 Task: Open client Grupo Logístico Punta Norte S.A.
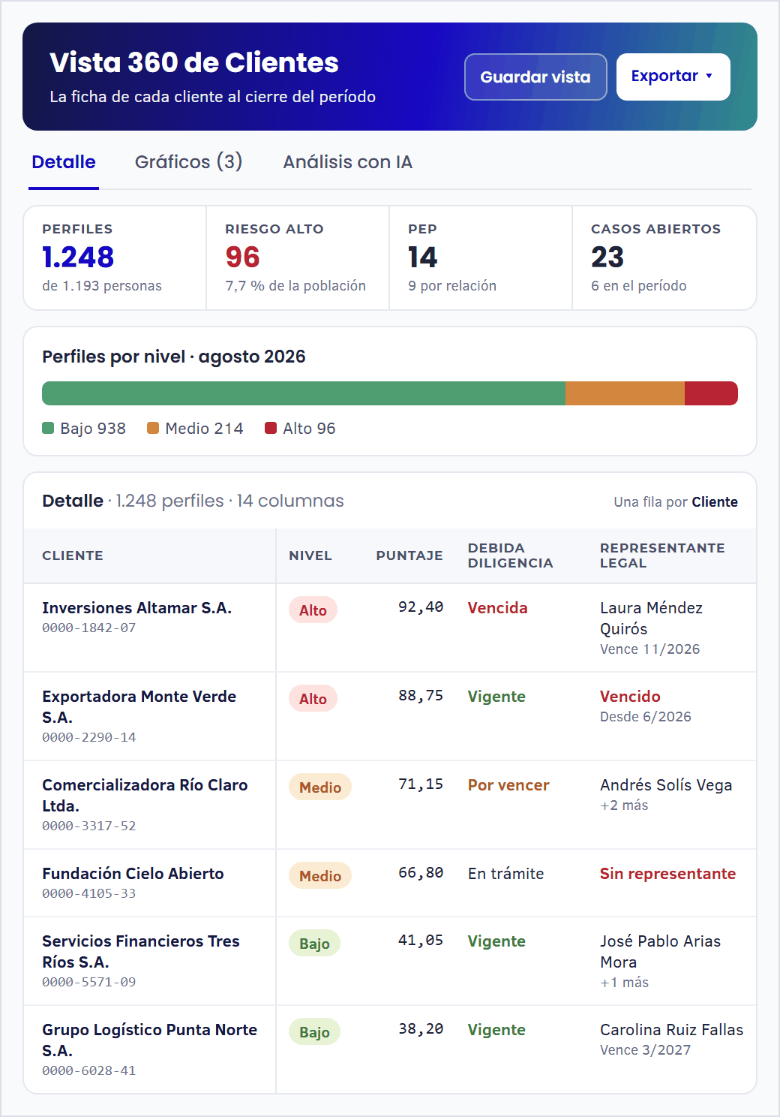click(x=150, y=1040)
